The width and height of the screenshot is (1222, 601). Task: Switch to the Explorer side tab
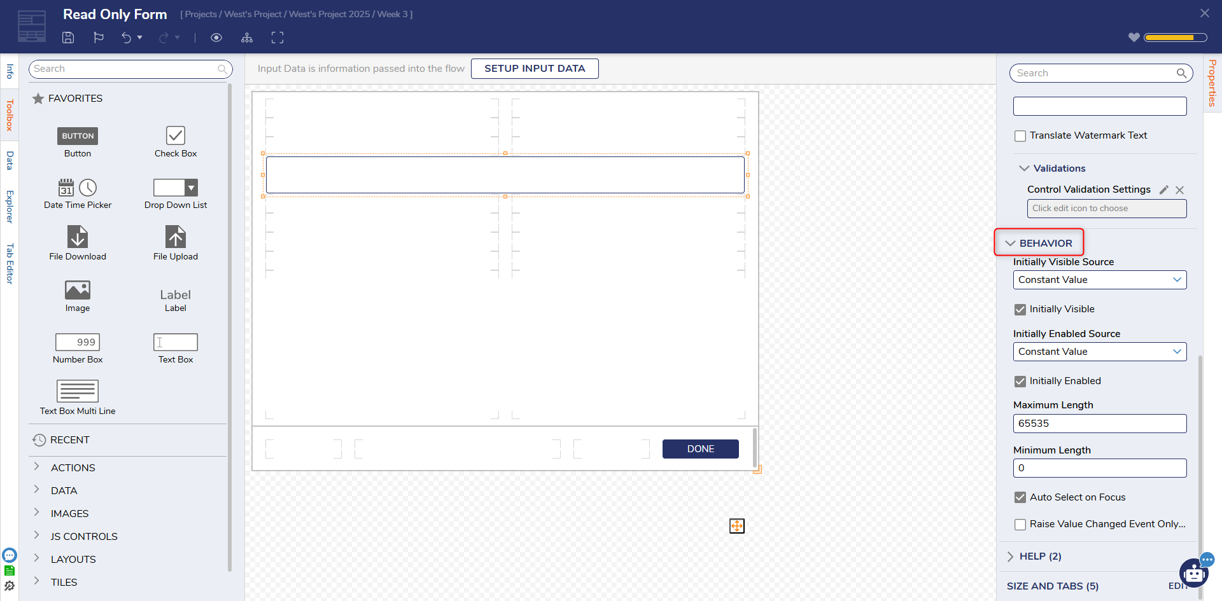(10, 207)
